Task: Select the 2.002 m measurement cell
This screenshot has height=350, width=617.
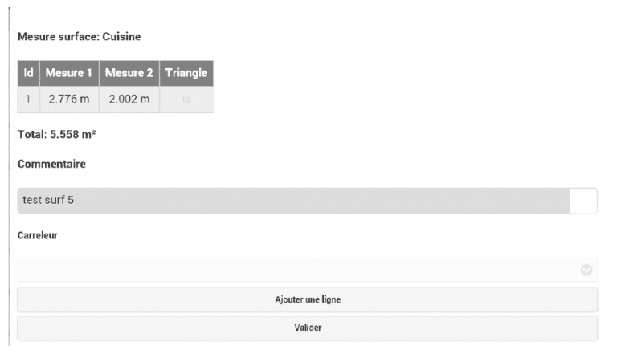Action: pos(129,100)
